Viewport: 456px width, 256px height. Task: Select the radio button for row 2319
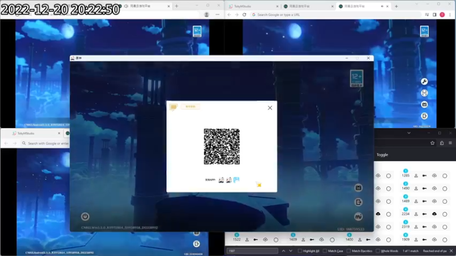445,227
